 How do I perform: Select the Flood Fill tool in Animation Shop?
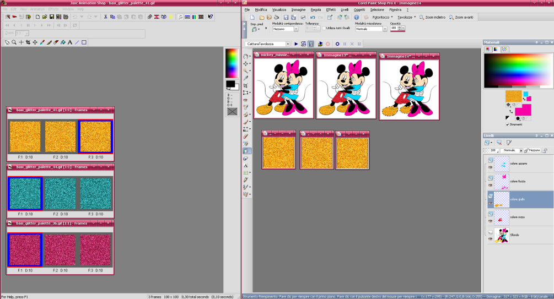tap(63, 42)
